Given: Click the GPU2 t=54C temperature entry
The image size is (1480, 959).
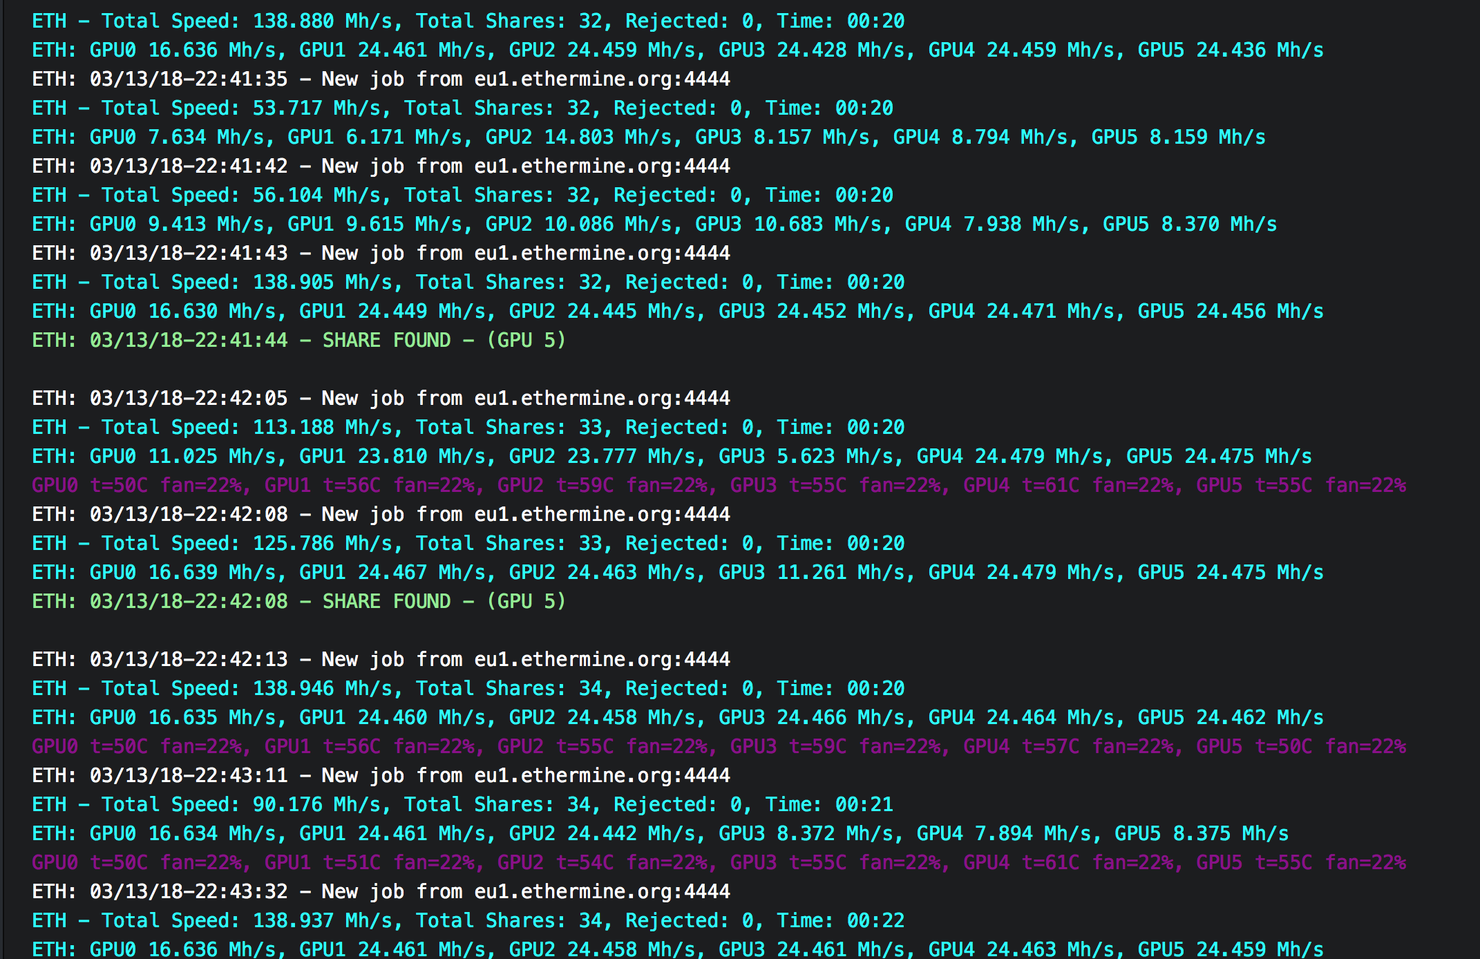Looking at the screenshot, I should tap(603, 863).
